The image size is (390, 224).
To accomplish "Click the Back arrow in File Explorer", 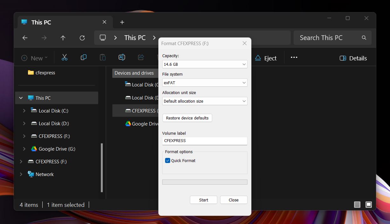I will 25,38.
